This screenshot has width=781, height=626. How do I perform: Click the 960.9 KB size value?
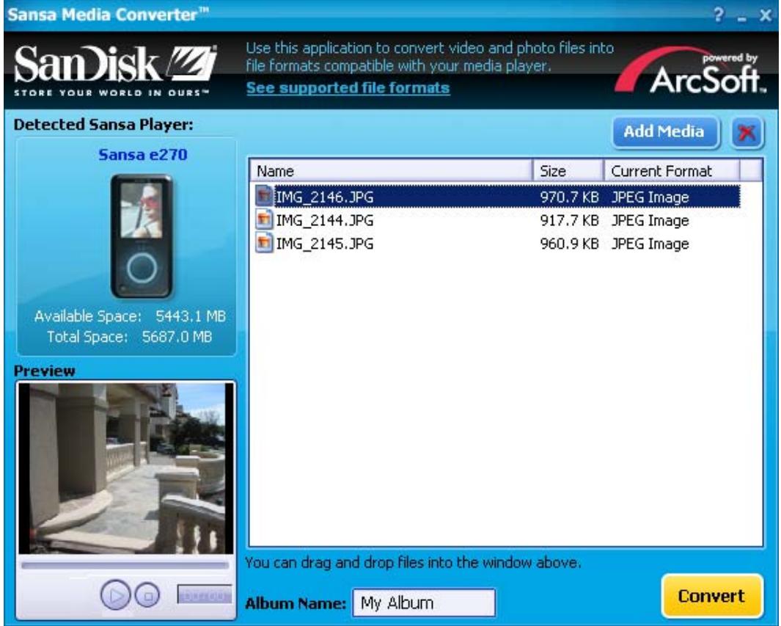click(x=569, y=244)
